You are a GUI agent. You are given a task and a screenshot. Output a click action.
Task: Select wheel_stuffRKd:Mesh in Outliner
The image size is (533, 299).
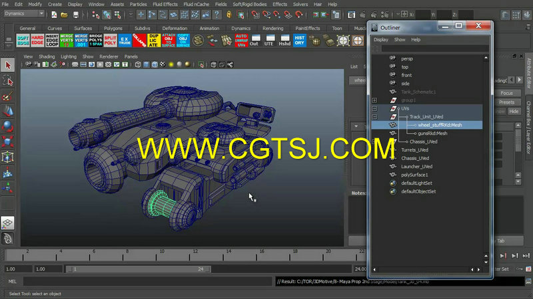[x=440, y=125]
